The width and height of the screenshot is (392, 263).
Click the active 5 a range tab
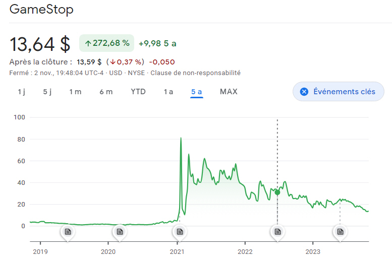point(196,92)
